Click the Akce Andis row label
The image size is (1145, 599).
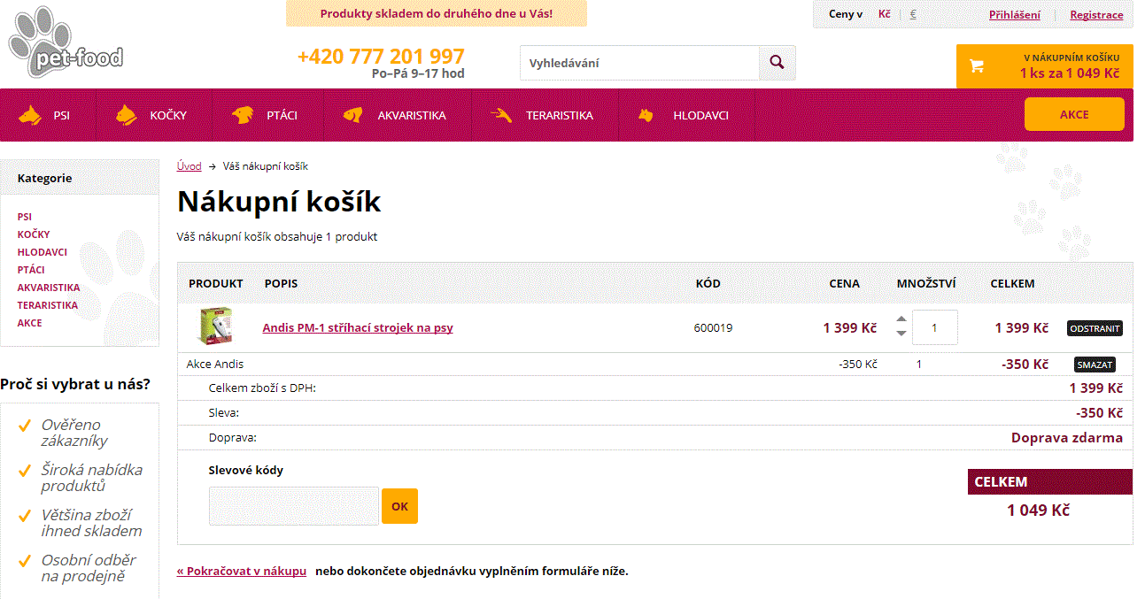(x=215, y=364)
